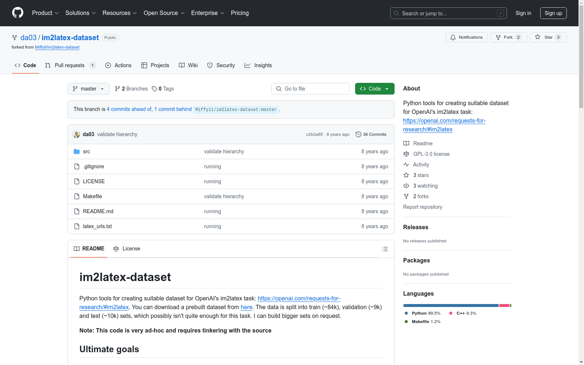Open the latest commit message validate hierarchy
Viewport: 584px width, 365px height.
tap(117, 134)
